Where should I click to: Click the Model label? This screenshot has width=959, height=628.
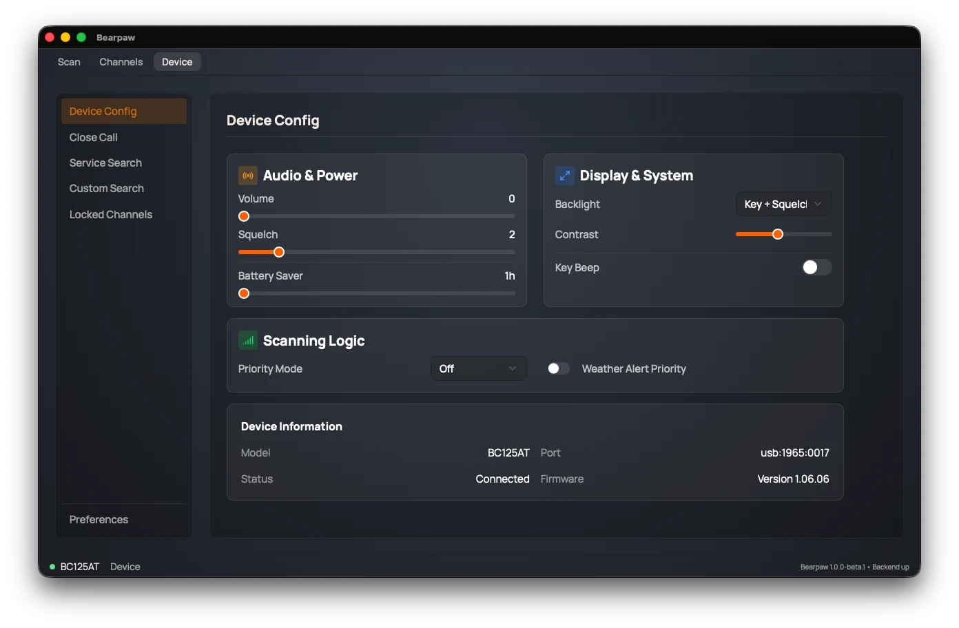[x=256, y=452]
